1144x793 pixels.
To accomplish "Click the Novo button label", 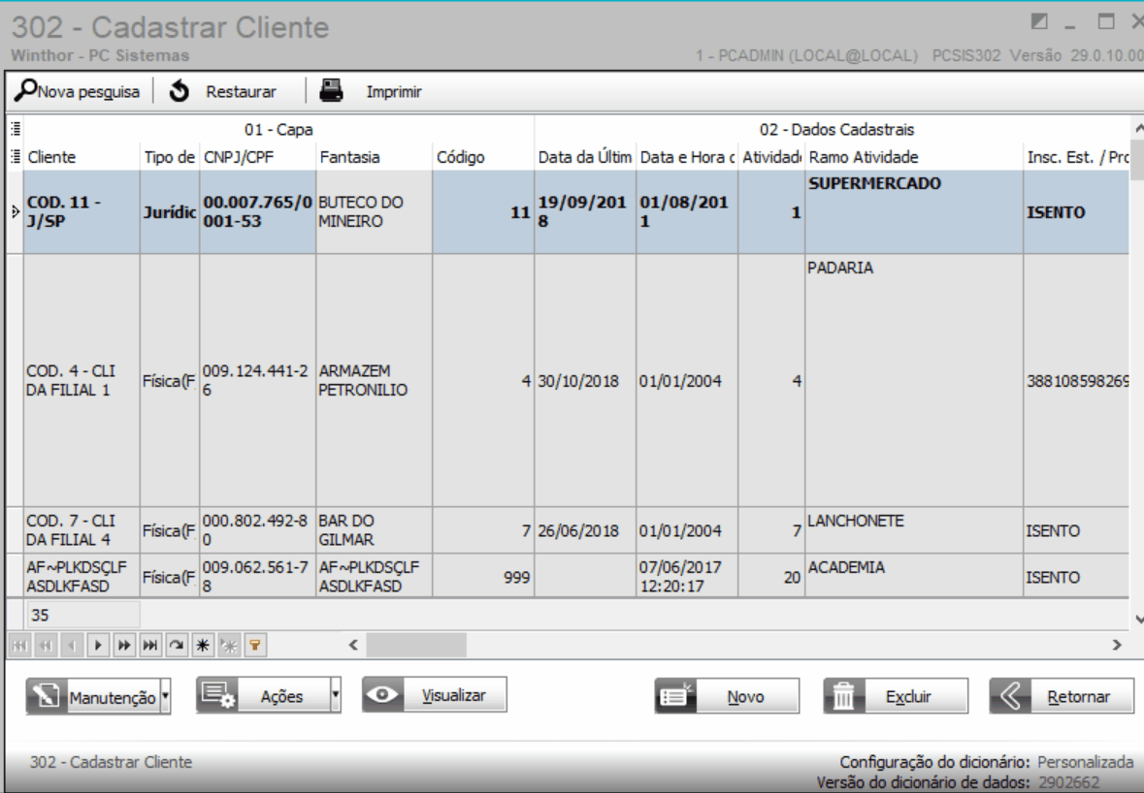I will click(745, 697).
